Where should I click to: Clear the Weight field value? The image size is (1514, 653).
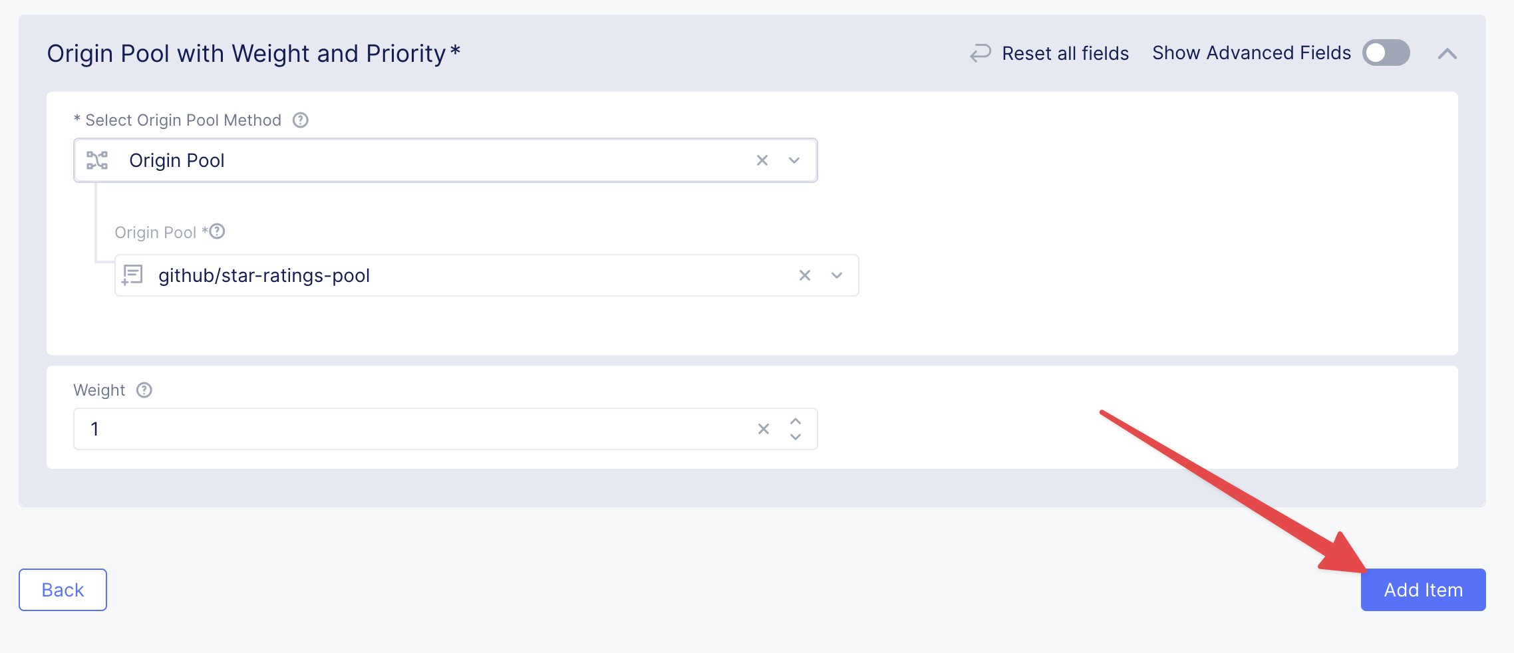pos(764,429)
